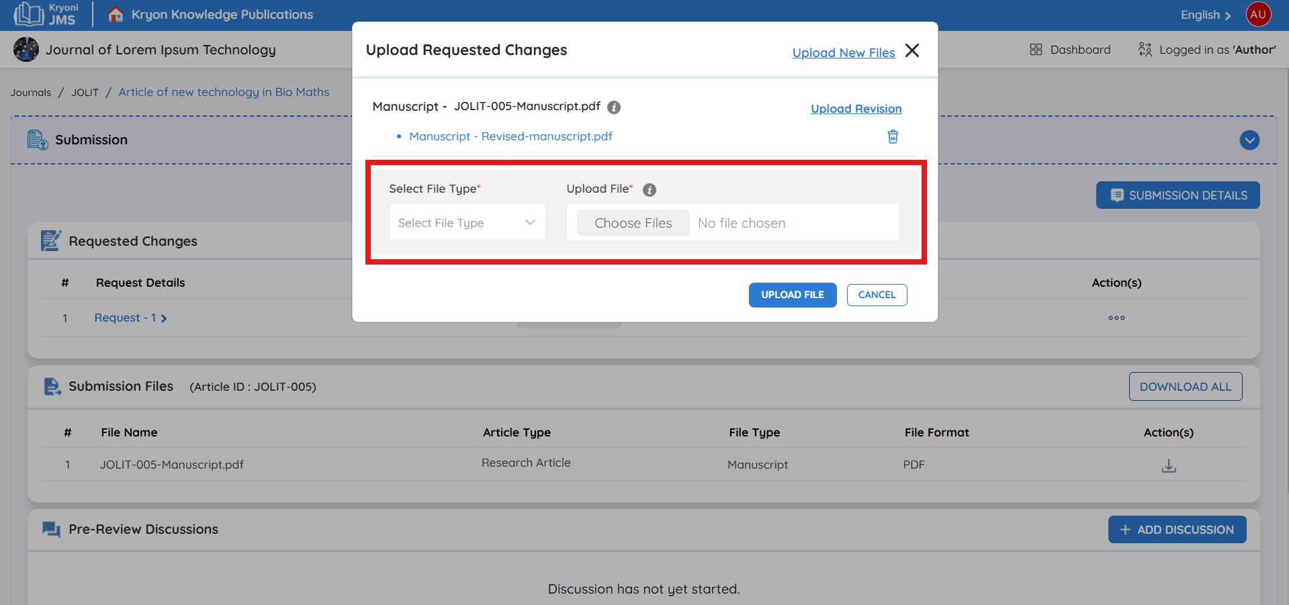Open the Dashboard menu item
Viewport: 1289px width, 605px height.
[x=1070, y=50]
